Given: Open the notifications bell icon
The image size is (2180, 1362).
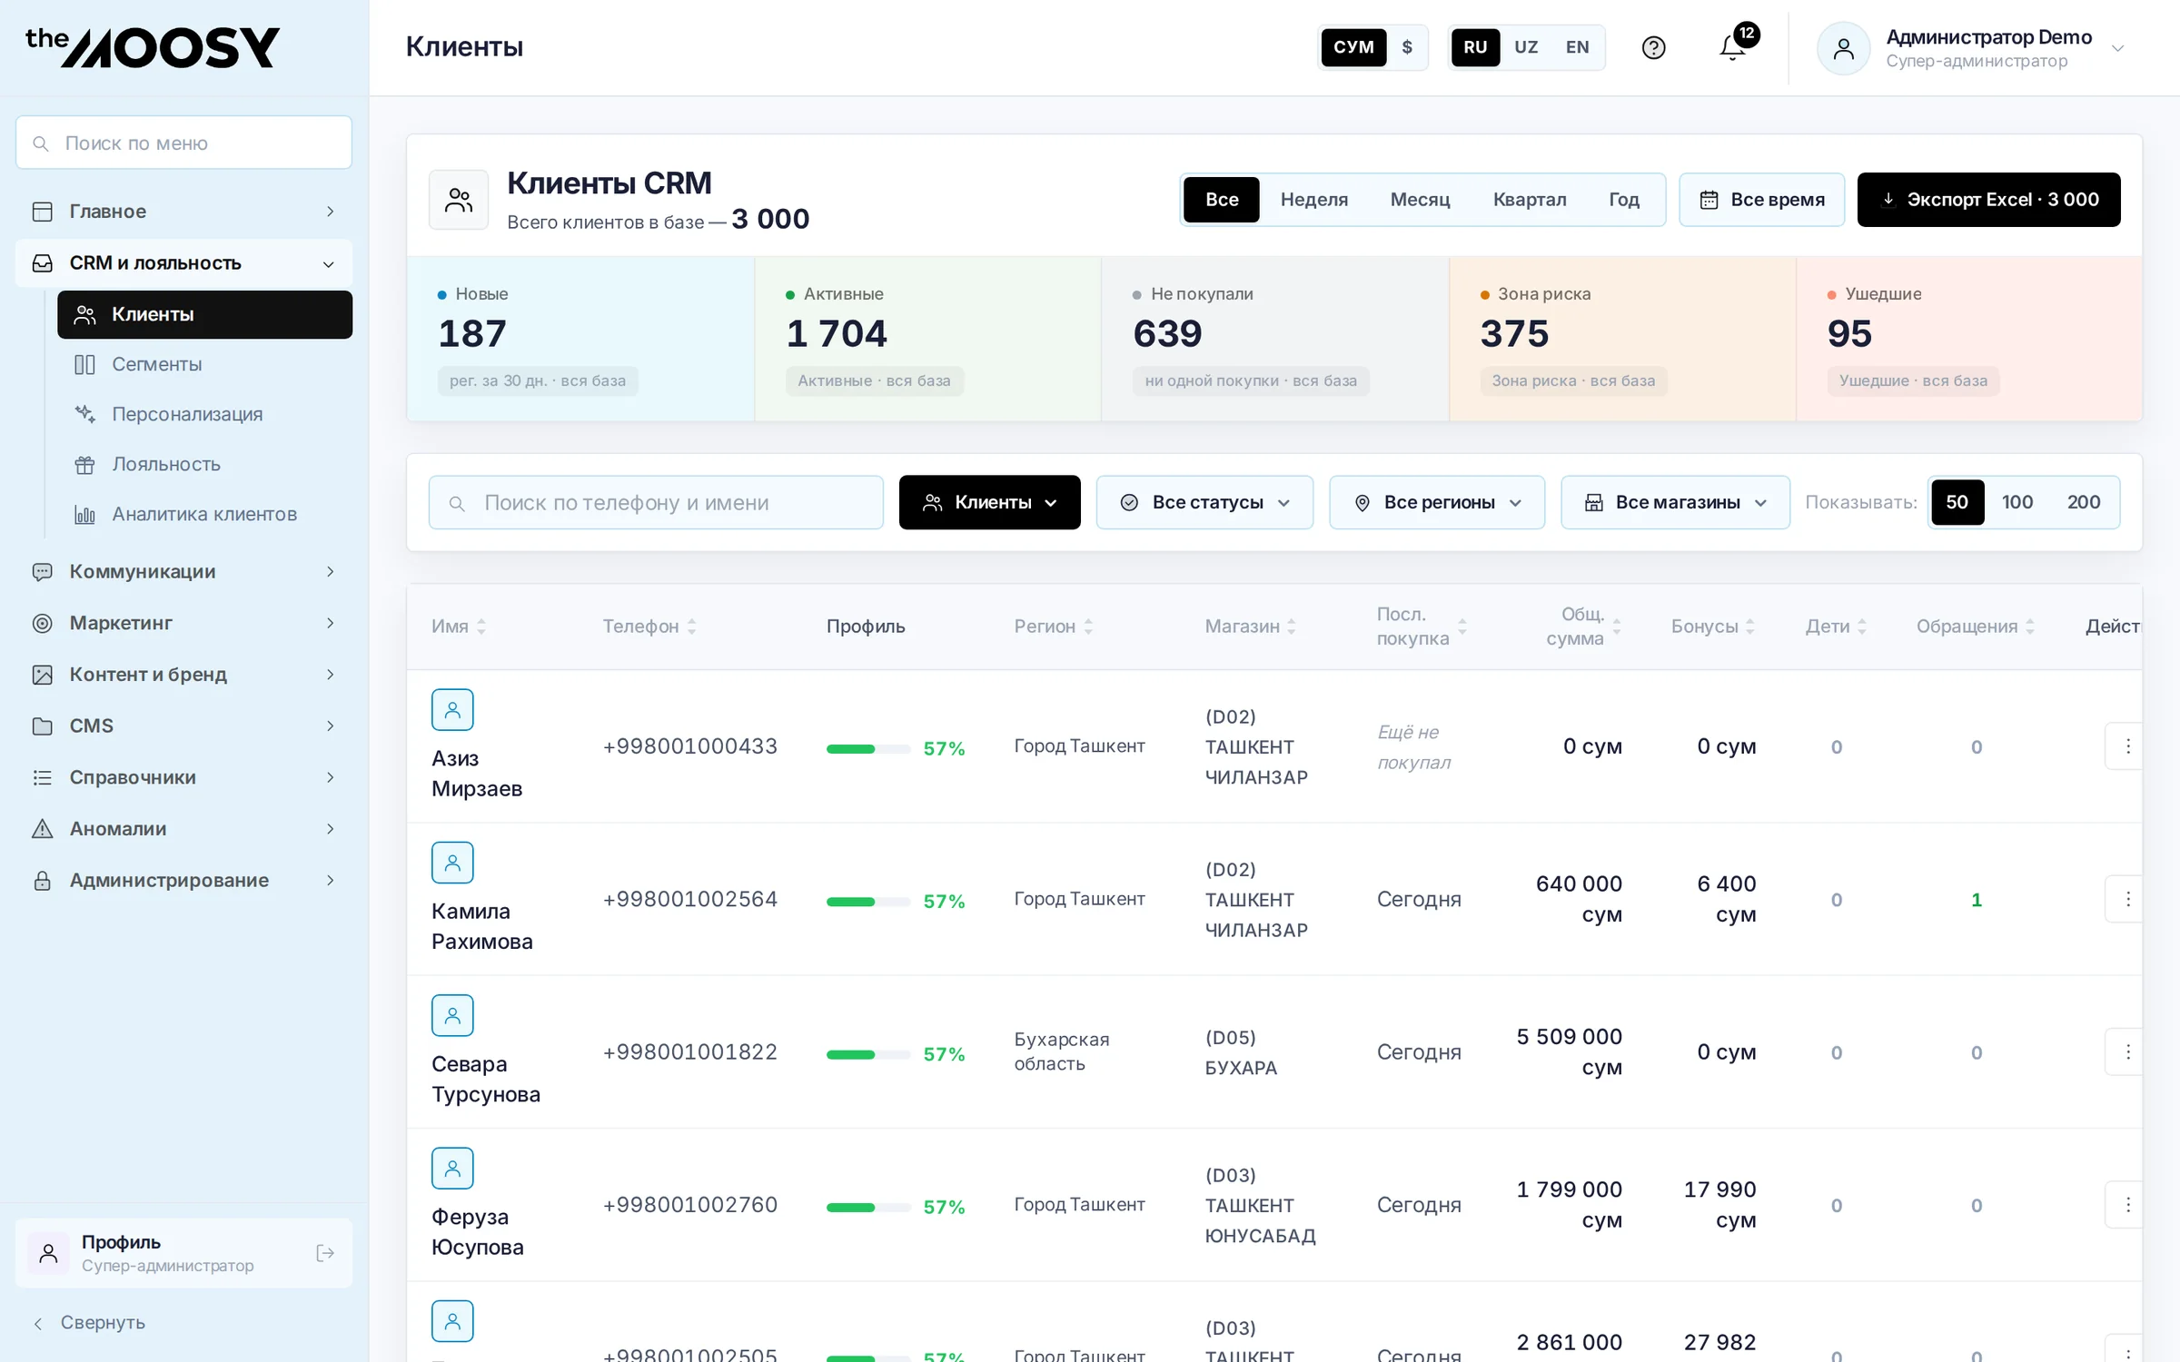Looking at the screenshot, I should click(x=1732, y=47).
